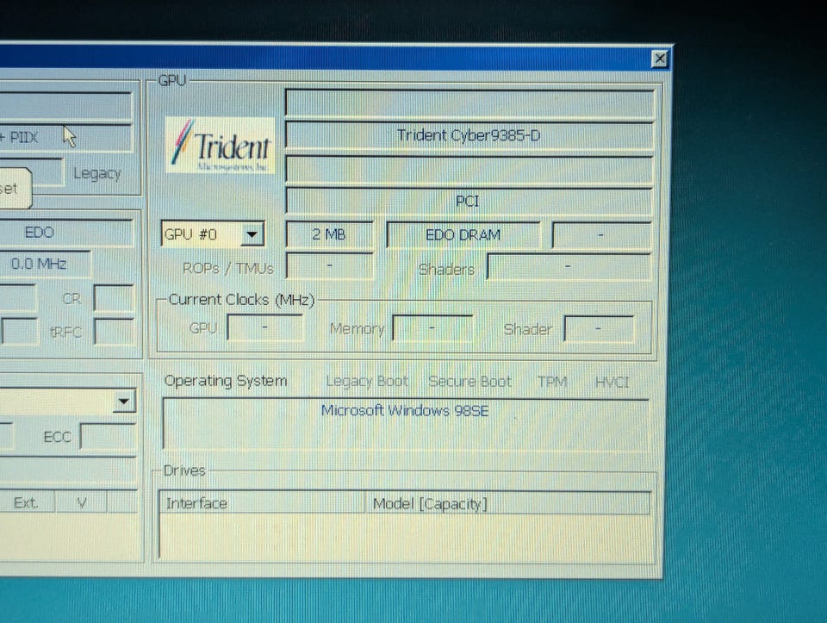Click the Ext. column header
Image resolution: width=827 pixels, height=623 pixels.
point(27,502)
